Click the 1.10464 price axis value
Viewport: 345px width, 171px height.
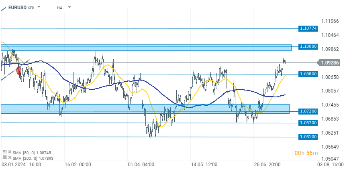point(330,35)
